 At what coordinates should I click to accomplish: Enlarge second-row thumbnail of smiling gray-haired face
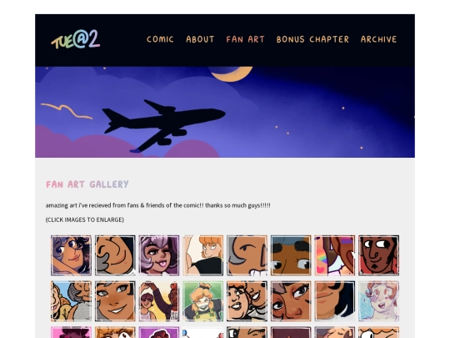[115, 301]
